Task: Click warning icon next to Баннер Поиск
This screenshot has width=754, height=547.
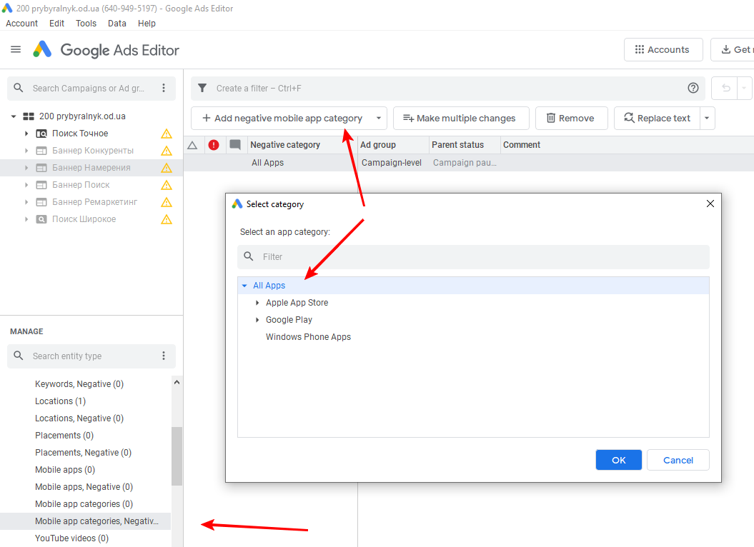Action: click(x=167, y=185)
